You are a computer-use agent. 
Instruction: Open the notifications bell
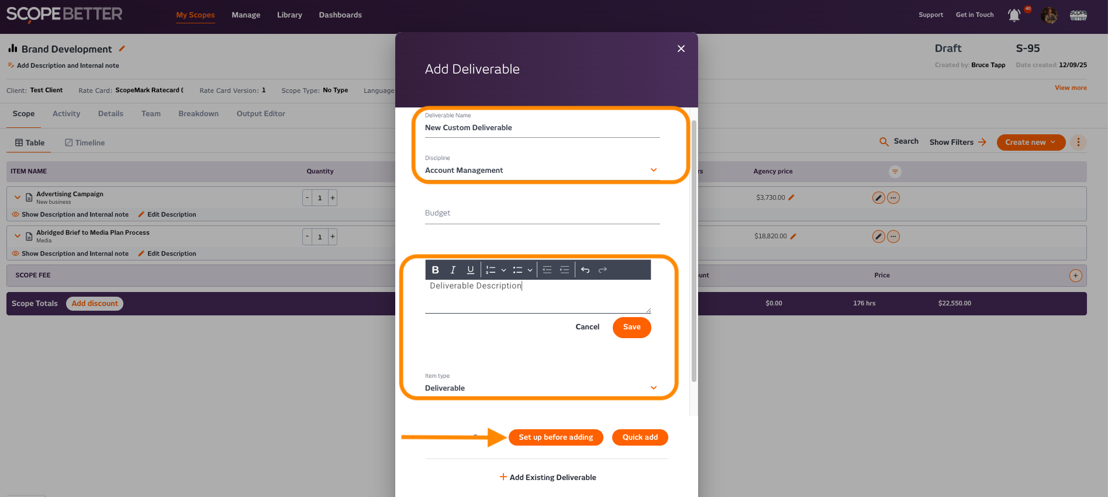coord(1014,15)
